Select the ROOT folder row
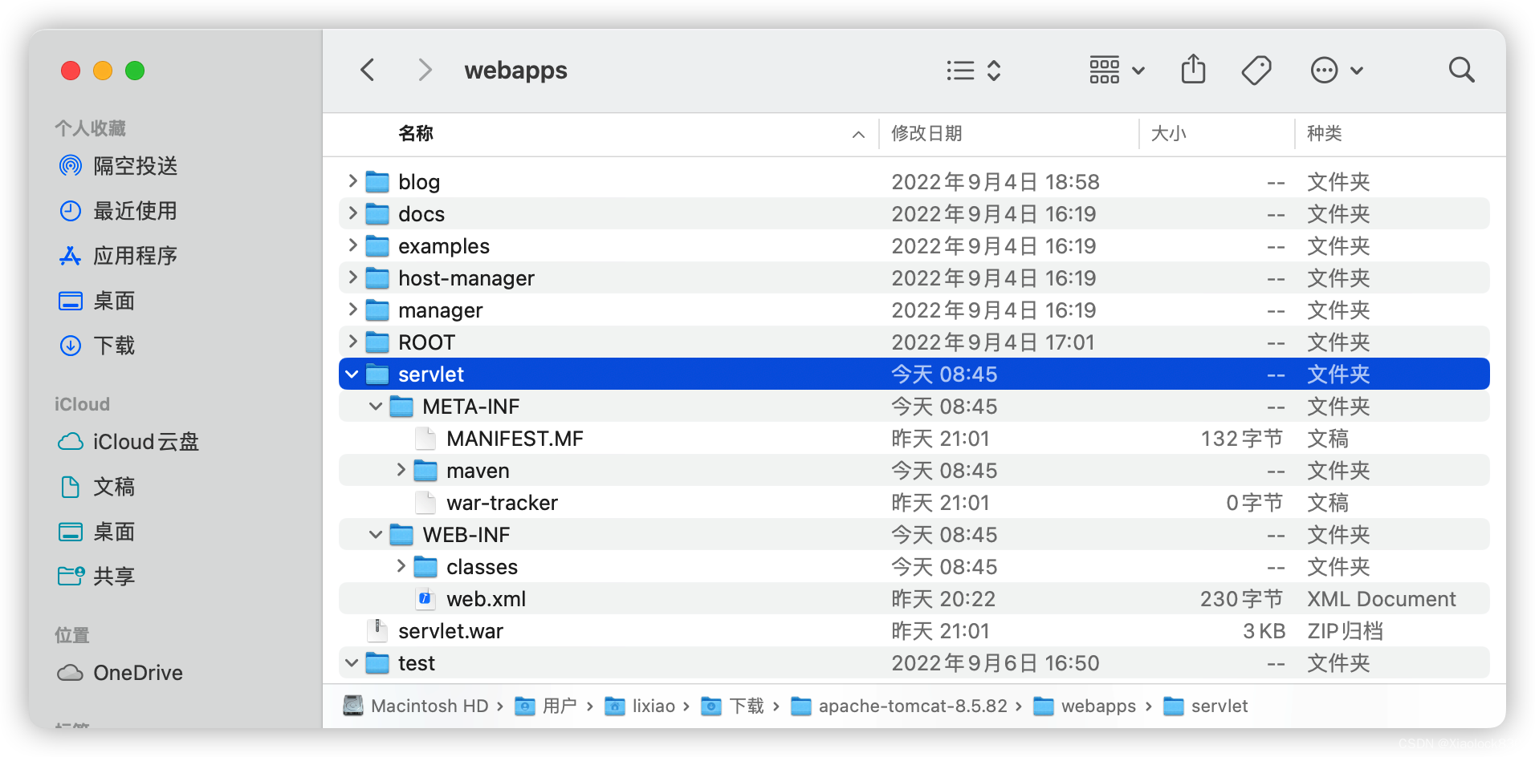The height and width of the screenshot is (757, 1535). pos(914,342)
